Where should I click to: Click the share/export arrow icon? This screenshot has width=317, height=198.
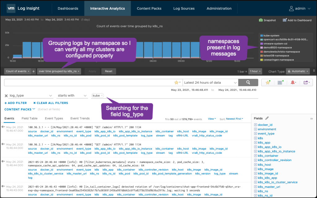pyautogui.click(x=306, y=82)
